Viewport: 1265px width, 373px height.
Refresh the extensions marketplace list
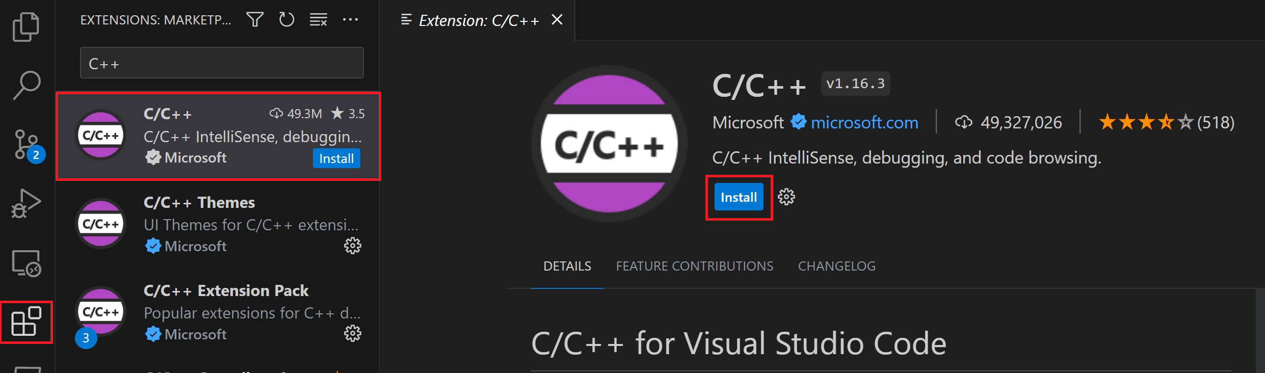[286, 19]
